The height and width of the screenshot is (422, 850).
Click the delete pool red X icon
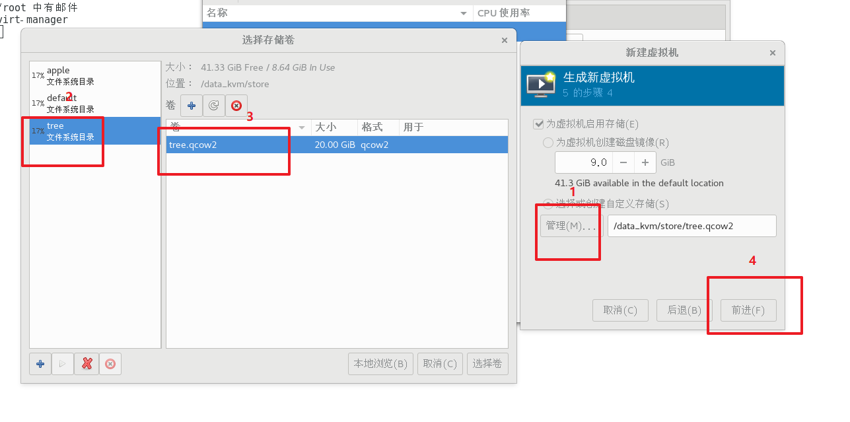click(x=87, y=363)
